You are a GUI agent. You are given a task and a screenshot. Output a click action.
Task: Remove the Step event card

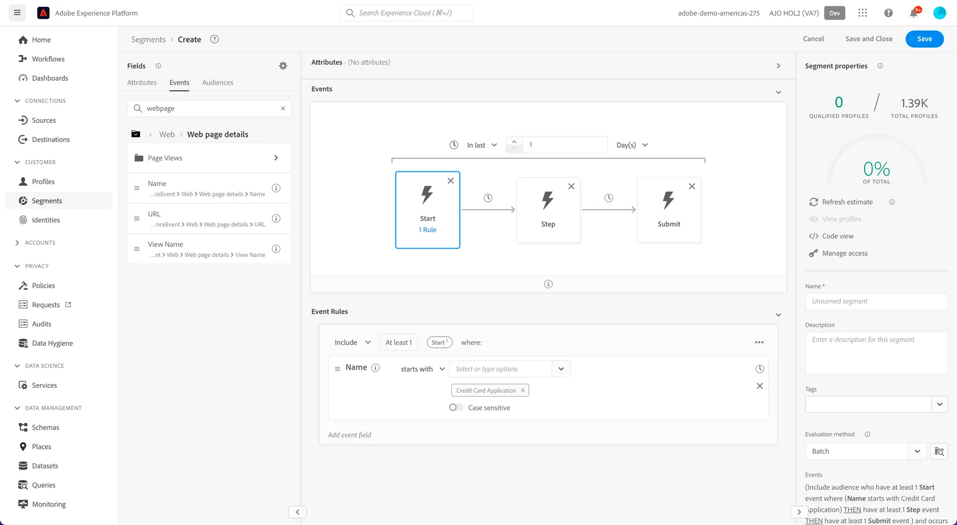[x=571, y=186]
